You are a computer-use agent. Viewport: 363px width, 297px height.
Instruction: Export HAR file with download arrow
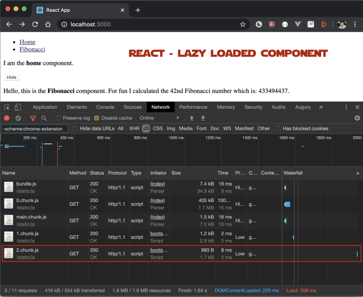tap(203, 118)
